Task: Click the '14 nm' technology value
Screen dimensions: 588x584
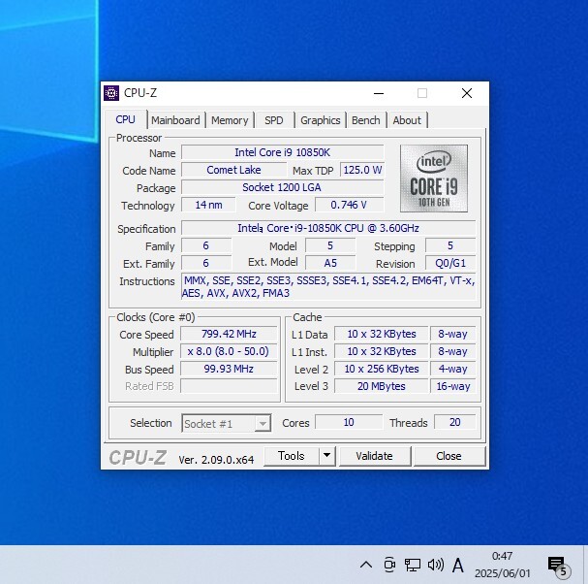Action: [x=208, y=205]
